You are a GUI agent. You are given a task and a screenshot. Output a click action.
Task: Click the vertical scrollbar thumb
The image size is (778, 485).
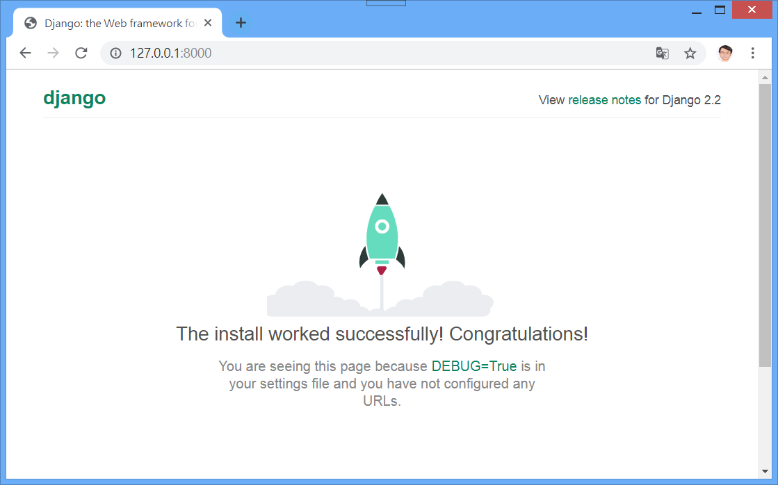click(765, 225)
